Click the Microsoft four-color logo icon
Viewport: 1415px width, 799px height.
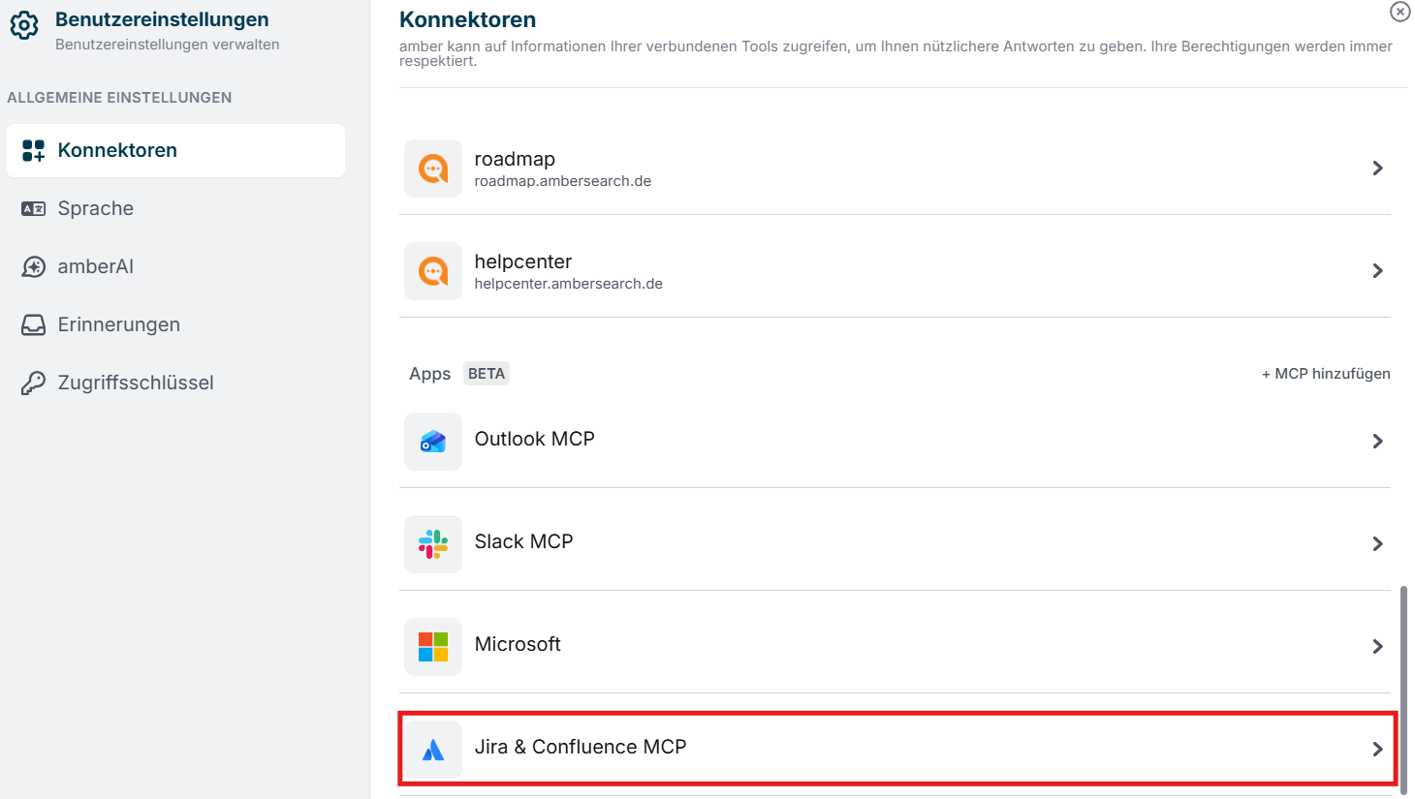tap(433, 647)
